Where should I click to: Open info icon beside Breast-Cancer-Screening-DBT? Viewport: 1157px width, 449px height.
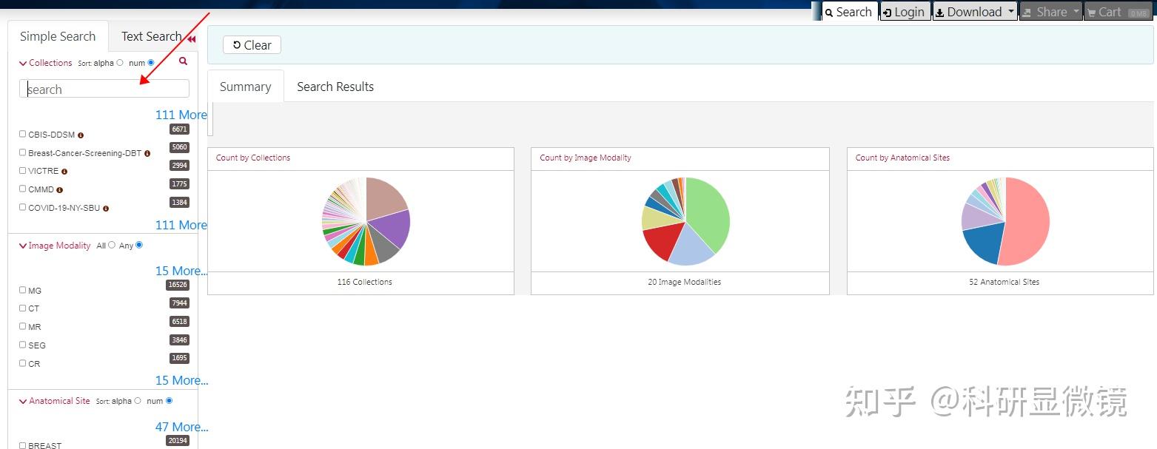[x=147, y=153]
